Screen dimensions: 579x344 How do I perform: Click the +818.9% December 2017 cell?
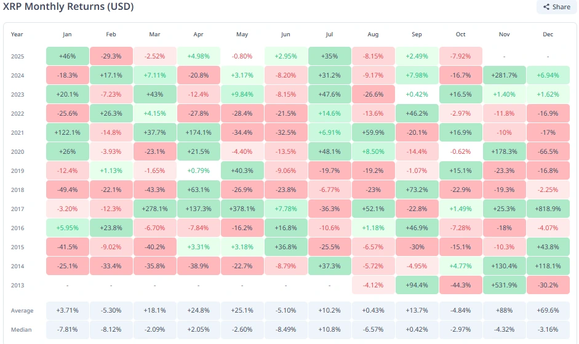(x=548, y=209)
